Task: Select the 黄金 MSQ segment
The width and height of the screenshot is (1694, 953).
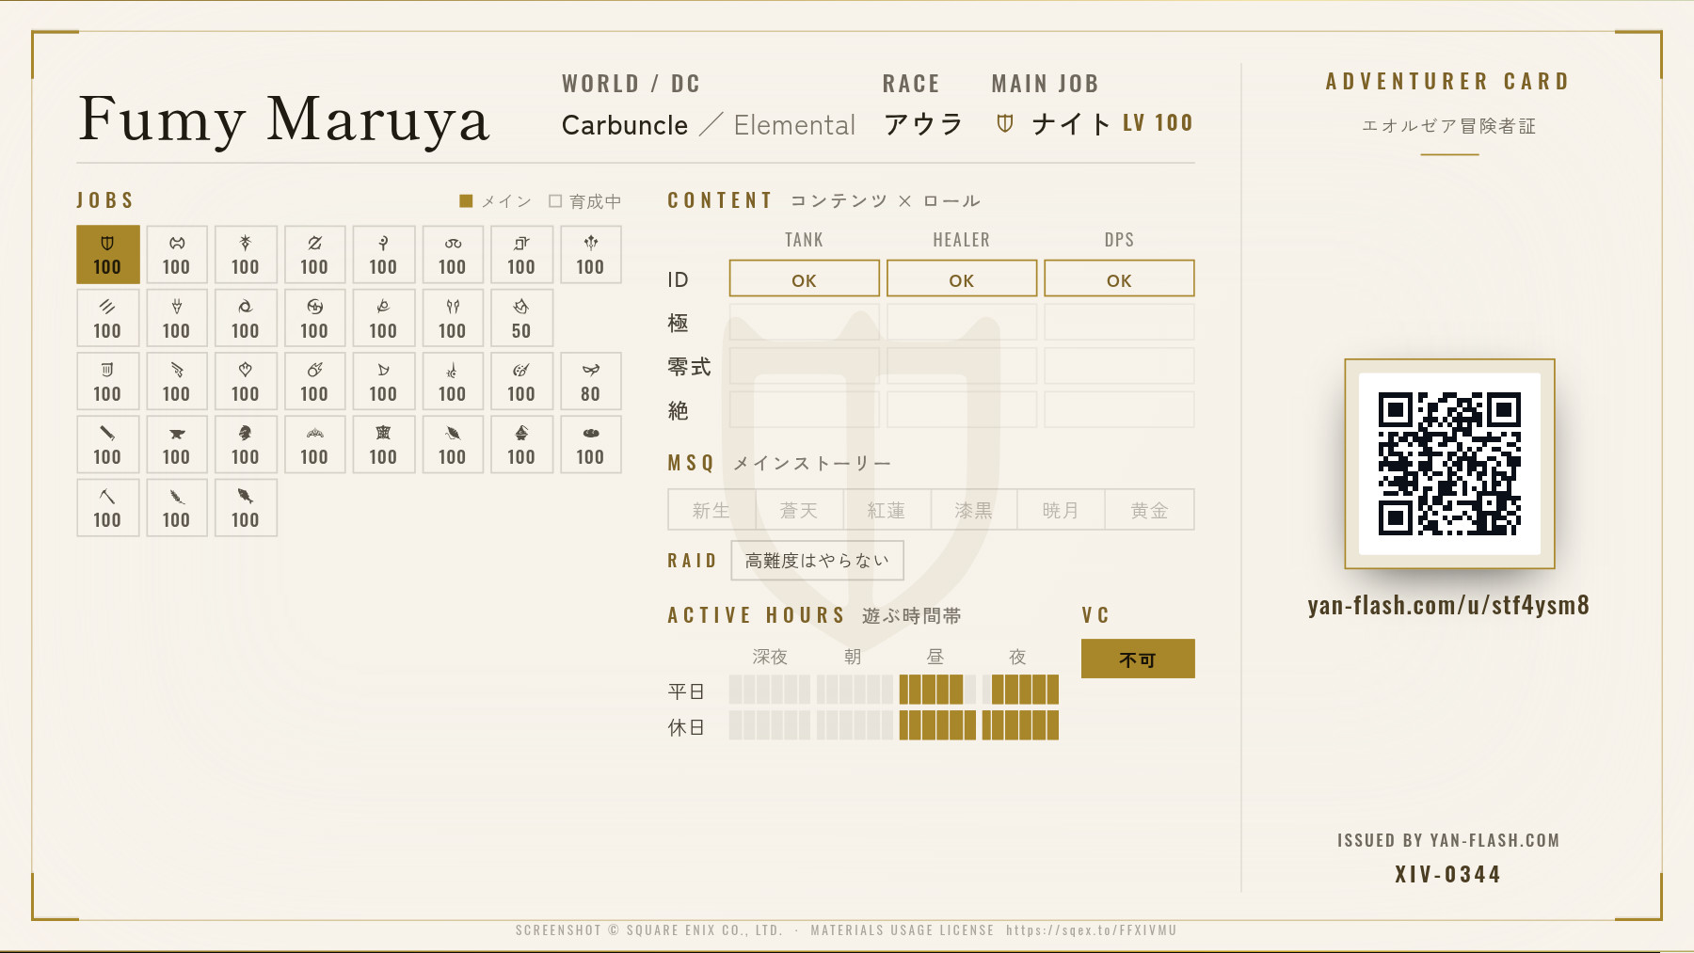Action: click(x=1149, y=510)
